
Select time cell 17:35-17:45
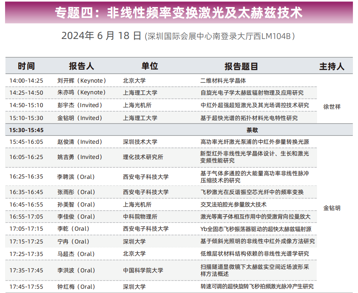coord(26,271)
